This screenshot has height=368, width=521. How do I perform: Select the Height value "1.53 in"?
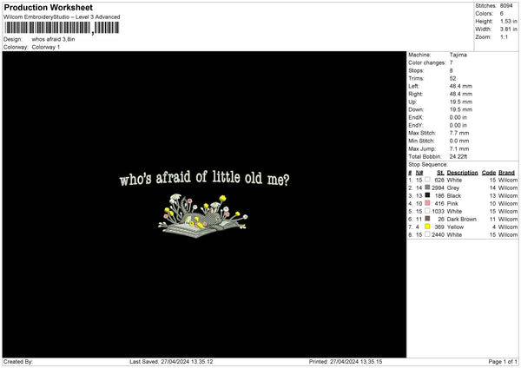tap(509, 21)
